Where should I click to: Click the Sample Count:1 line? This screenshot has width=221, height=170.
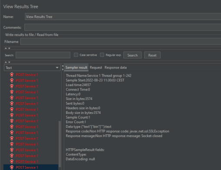(78, 117)
